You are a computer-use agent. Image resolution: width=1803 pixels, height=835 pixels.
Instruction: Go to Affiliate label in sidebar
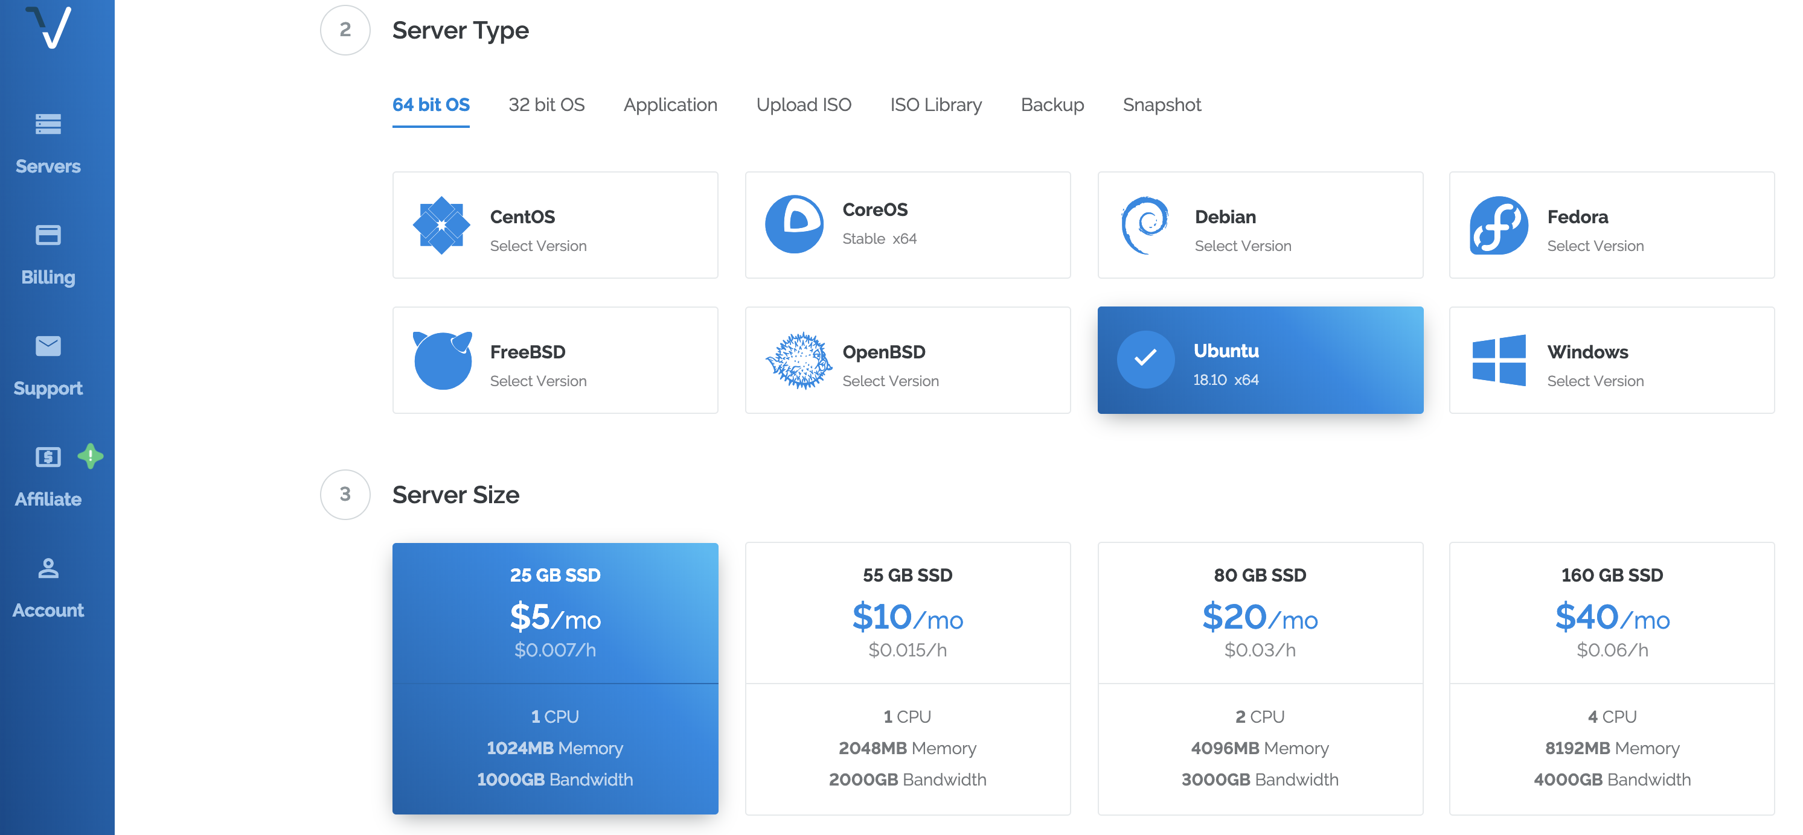click(x=48, y=500)
